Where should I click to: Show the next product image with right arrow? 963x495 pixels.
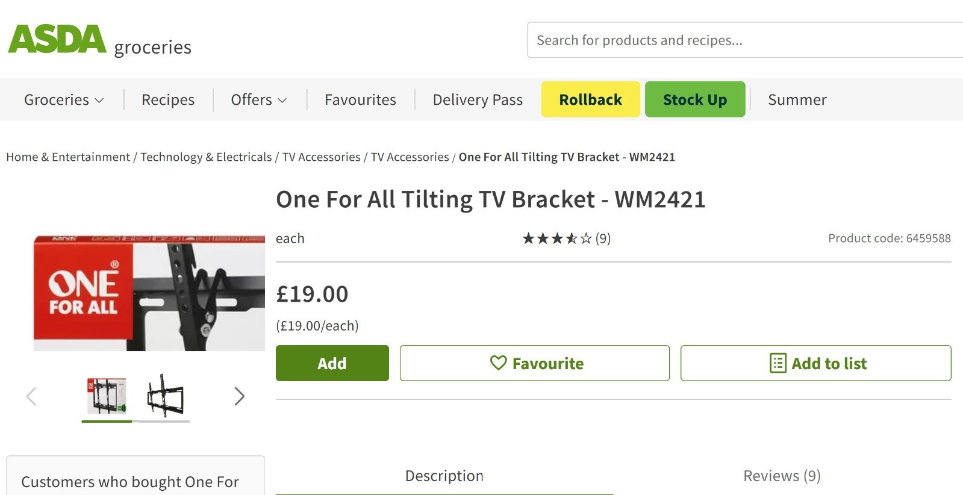click(x=239, y=396)
